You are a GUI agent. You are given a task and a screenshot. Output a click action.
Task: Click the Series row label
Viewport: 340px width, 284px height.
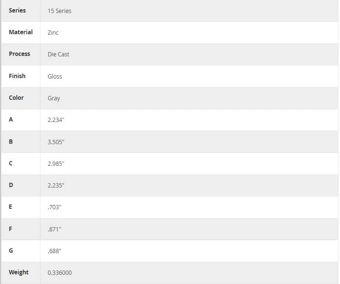(17, 11)
